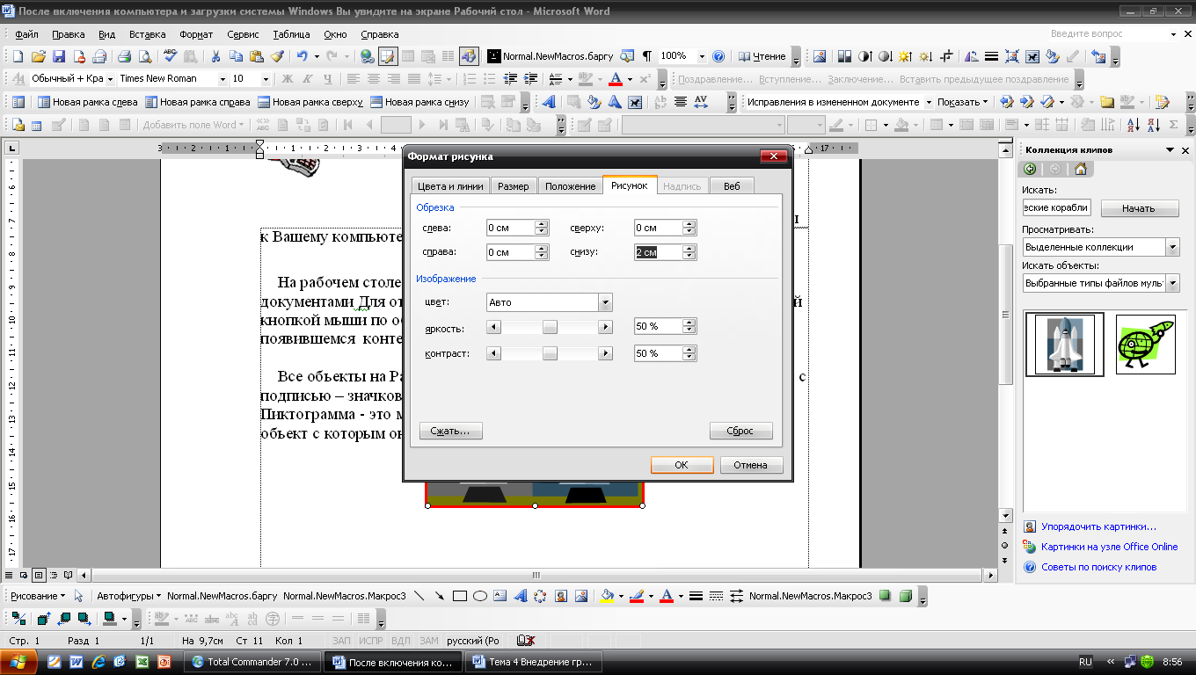Launch Internet Explorer from quick launch
The image size is (1196, 675).
point(98,661)
